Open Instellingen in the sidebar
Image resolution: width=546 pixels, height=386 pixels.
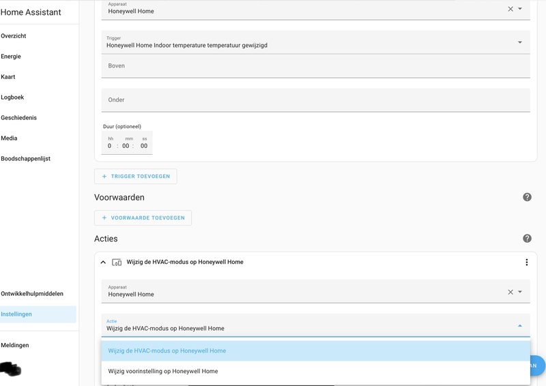[16, 314]
